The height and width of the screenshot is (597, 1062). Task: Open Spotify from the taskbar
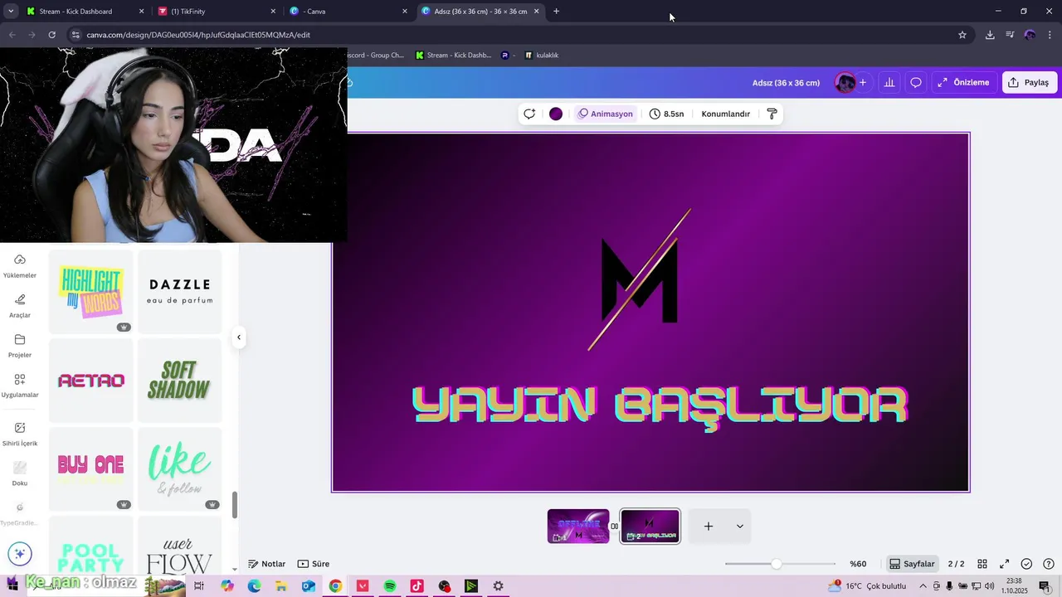[x=390, y=586]
